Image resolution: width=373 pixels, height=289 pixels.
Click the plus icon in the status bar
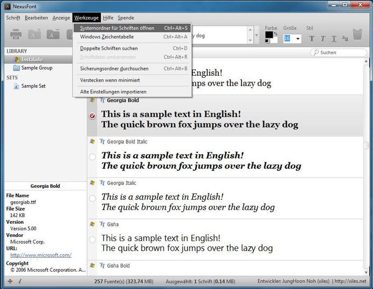click(10, 281)
